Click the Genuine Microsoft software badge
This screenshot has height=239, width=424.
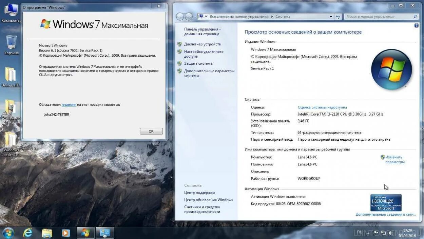[x=386, y=203]
